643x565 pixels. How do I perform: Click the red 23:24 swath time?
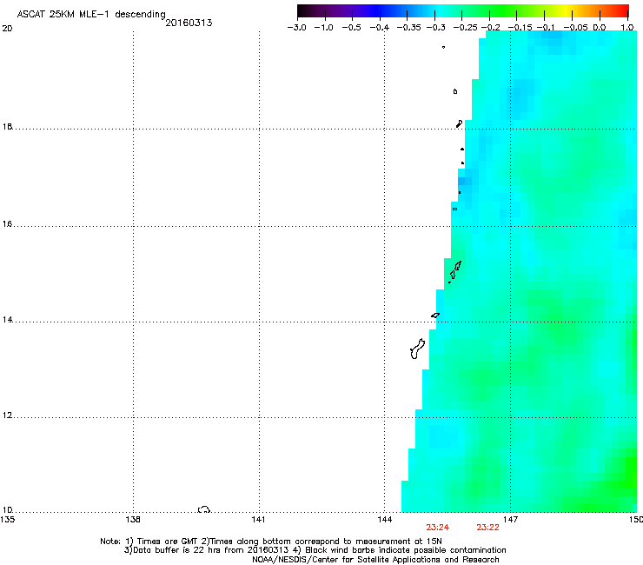click(x=438, y=528)
